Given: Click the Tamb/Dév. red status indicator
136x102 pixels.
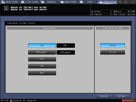Looking at the screenshot, I should click(129, 100).
